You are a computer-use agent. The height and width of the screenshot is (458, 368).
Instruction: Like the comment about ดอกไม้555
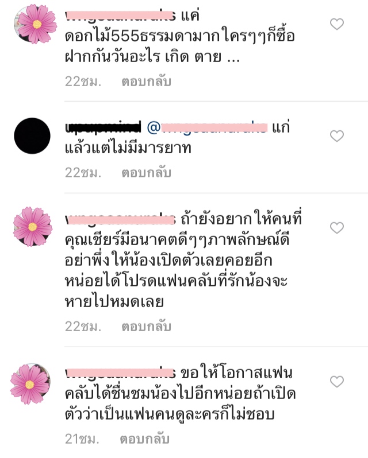(x=337, y=24)
